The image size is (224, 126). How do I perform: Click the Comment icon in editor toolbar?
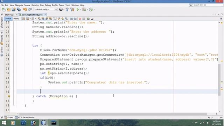pos(88,19)
